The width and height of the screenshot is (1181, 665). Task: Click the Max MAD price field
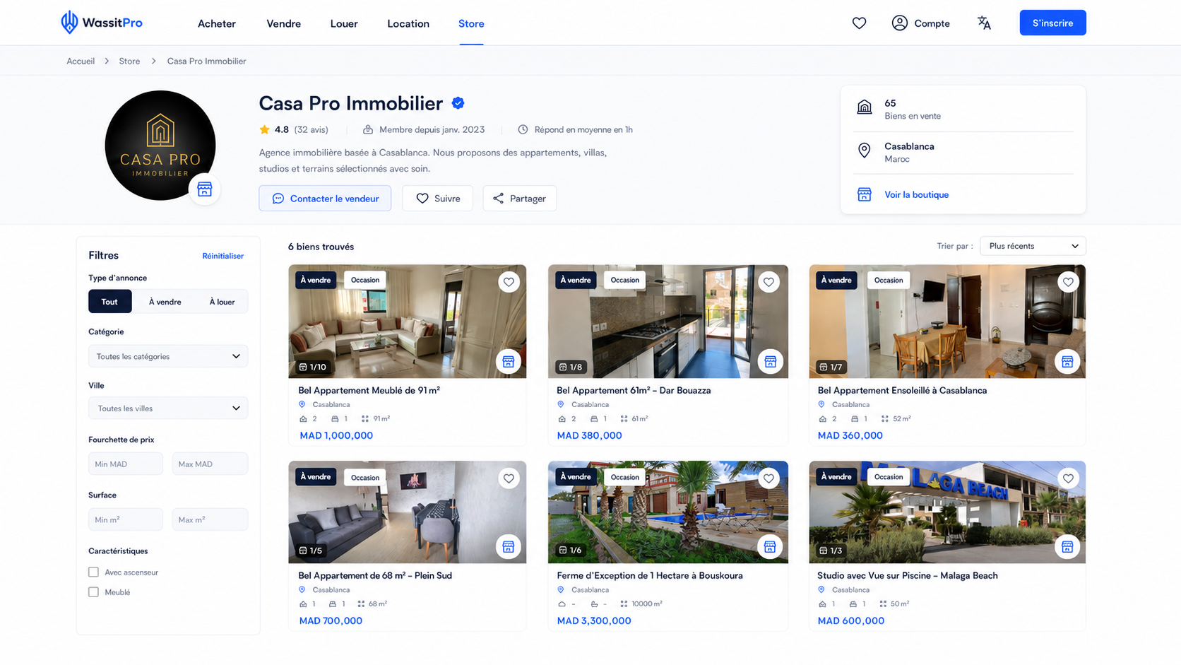click(x=210, y=464)
